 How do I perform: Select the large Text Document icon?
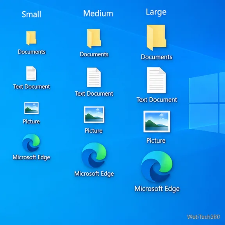click(156, 80)
